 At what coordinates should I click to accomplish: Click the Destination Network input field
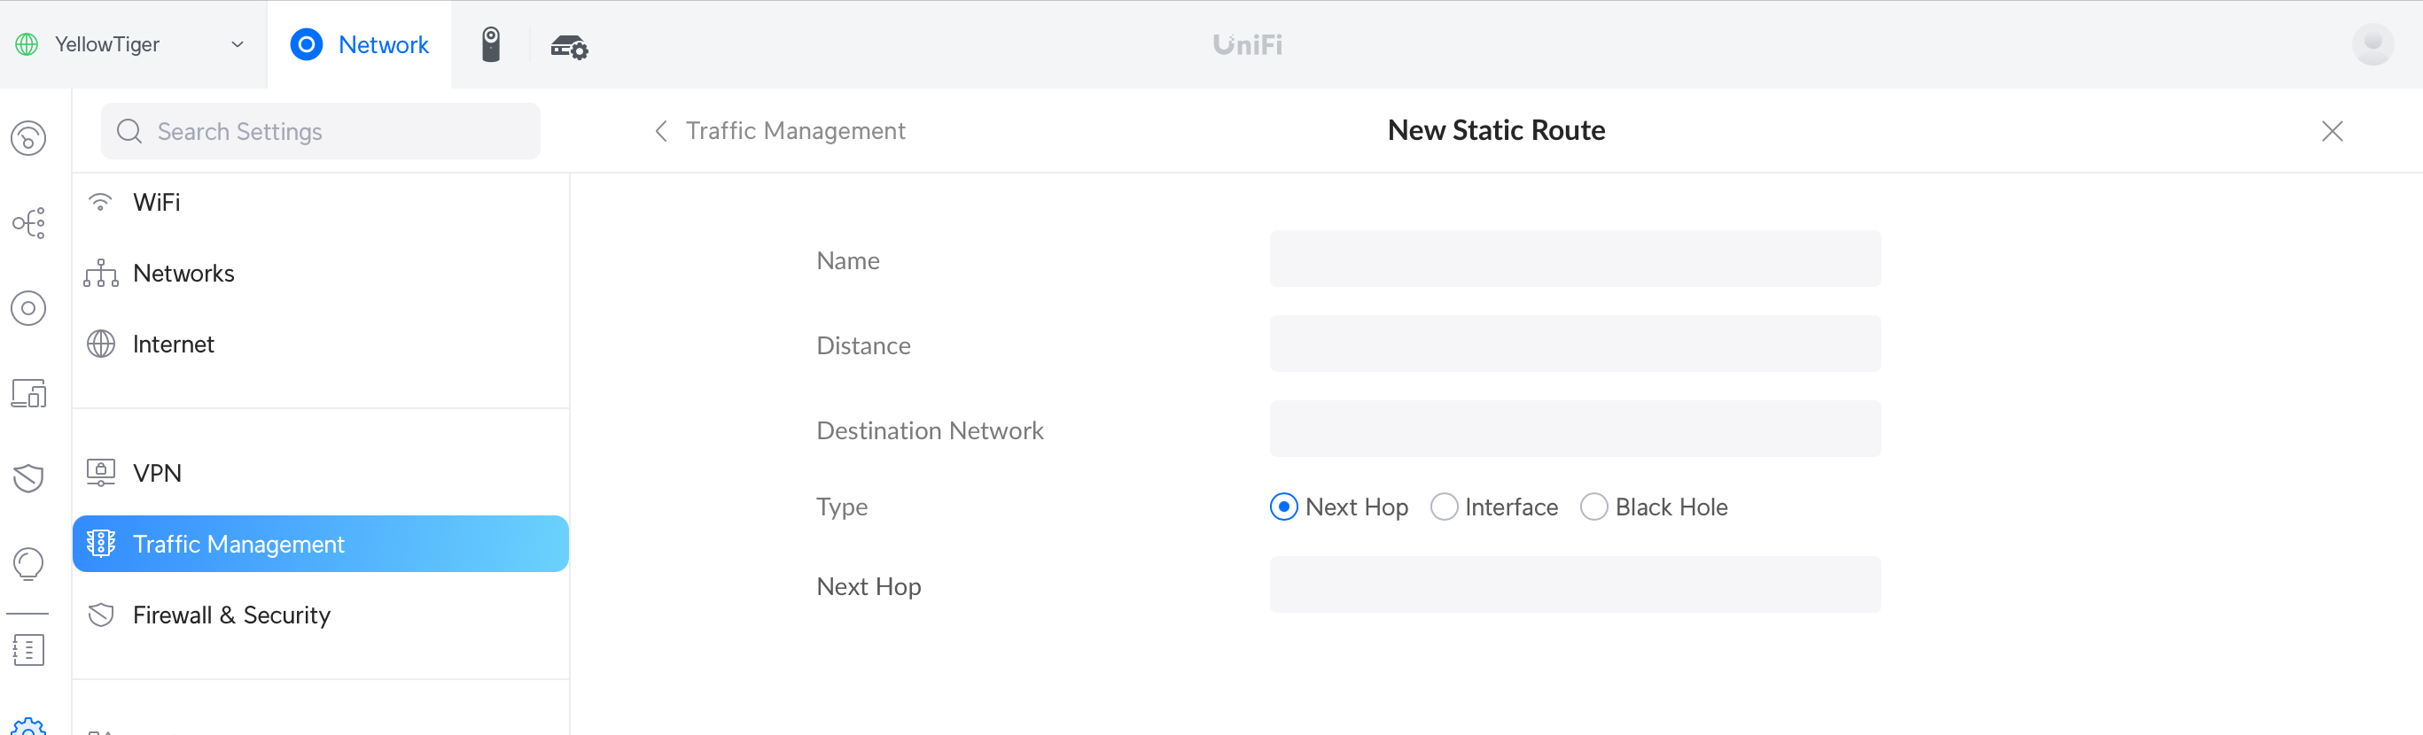1575,429
